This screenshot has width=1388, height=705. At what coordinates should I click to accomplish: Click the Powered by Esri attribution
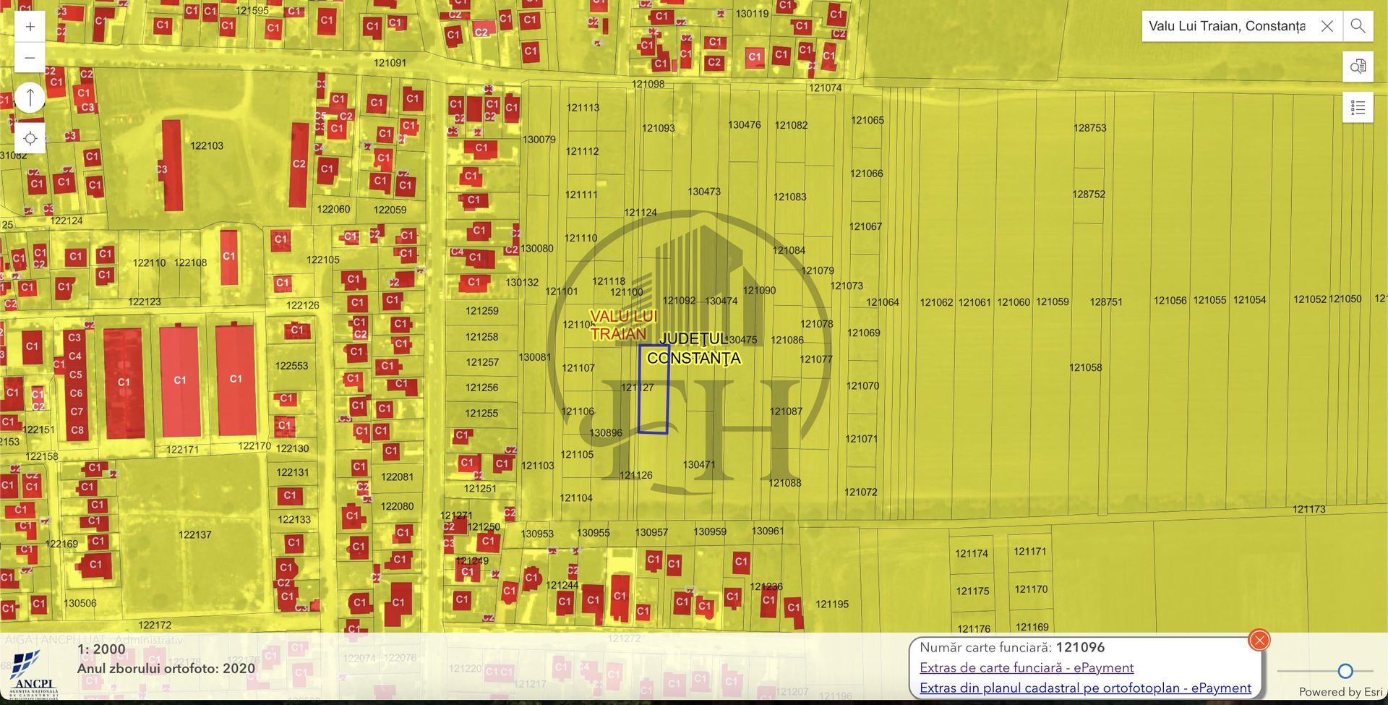tap(1340, 692)
